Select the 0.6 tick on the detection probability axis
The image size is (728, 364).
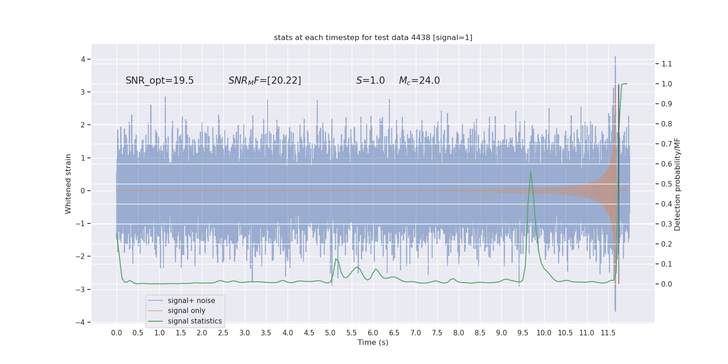667,164
